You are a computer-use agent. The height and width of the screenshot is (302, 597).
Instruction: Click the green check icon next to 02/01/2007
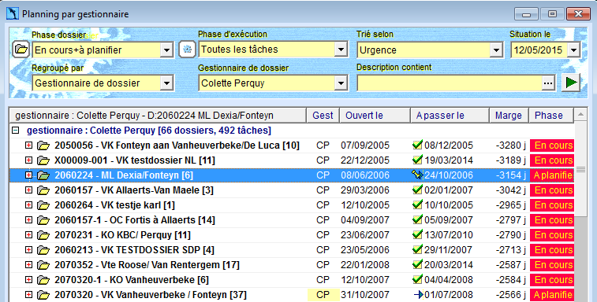418,190
